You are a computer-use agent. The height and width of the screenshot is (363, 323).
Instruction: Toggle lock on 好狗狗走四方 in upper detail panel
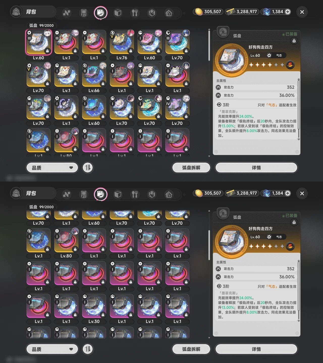click(294, 41)
